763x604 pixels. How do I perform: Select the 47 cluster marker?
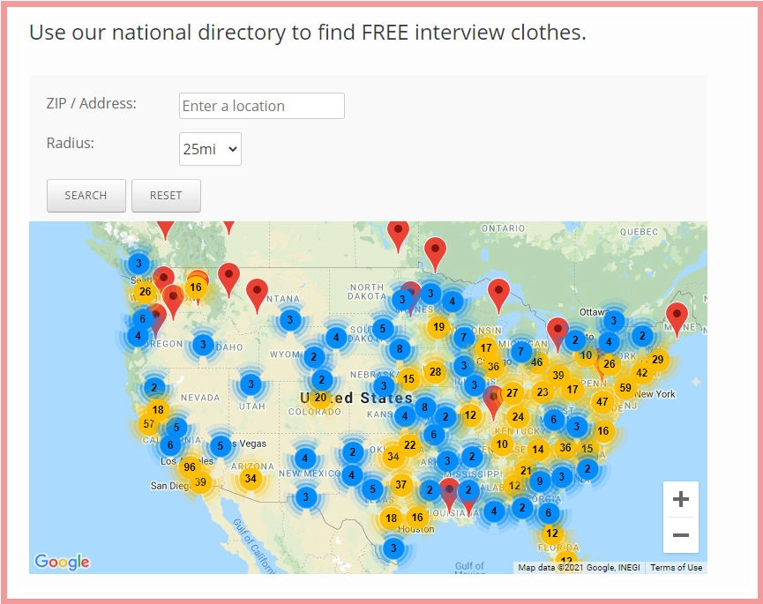point(602,402)
